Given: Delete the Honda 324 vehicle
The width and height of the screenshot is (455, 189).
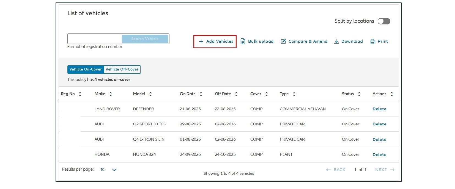Looking at the screenshot, I should click(379, 154).
